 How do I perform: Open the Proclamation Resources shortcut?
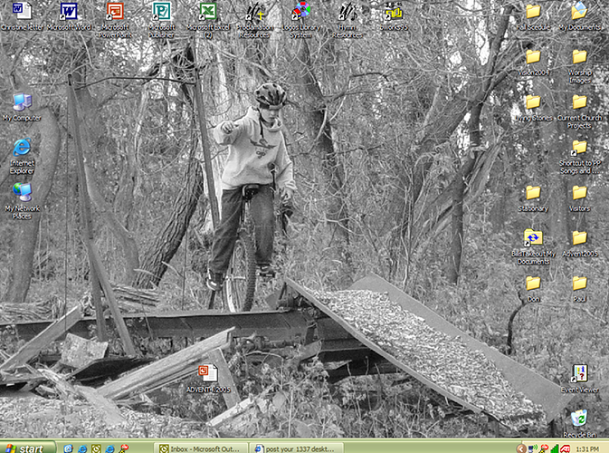[255, 19]
